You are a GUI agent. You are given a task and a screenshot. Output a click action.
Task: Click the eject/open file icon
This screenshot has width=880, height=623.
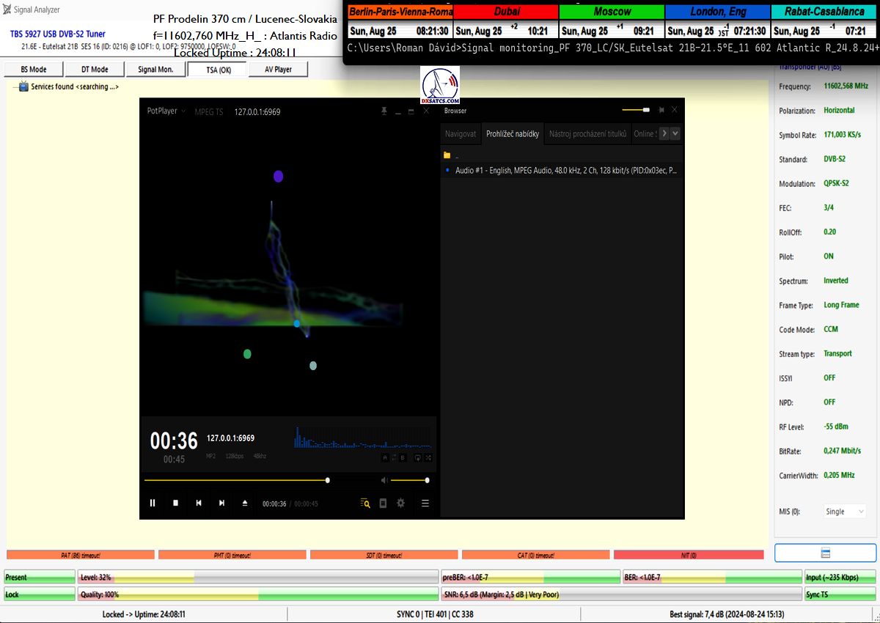click(x=245, y=503)
